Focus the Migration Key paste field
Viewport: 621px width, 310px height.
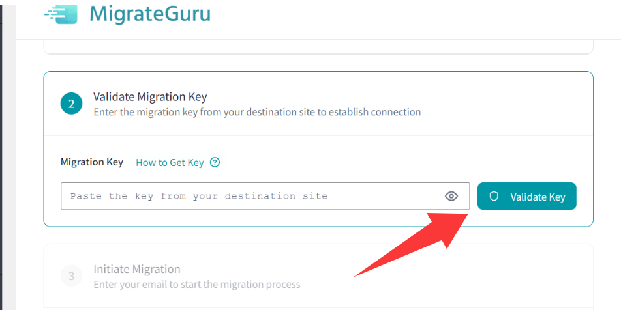(x=265, y=196)
